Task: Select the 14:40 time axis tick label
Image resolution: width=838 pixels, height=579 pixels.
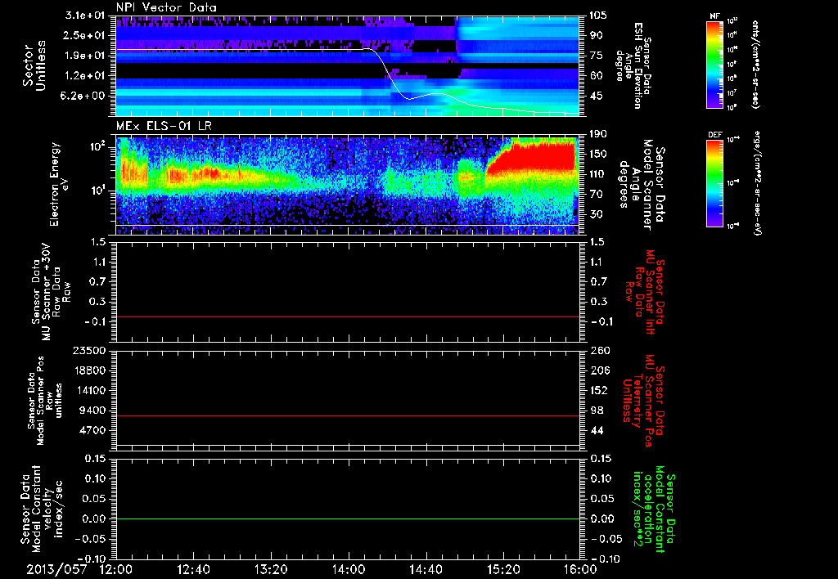Action: tap(426, 568)
